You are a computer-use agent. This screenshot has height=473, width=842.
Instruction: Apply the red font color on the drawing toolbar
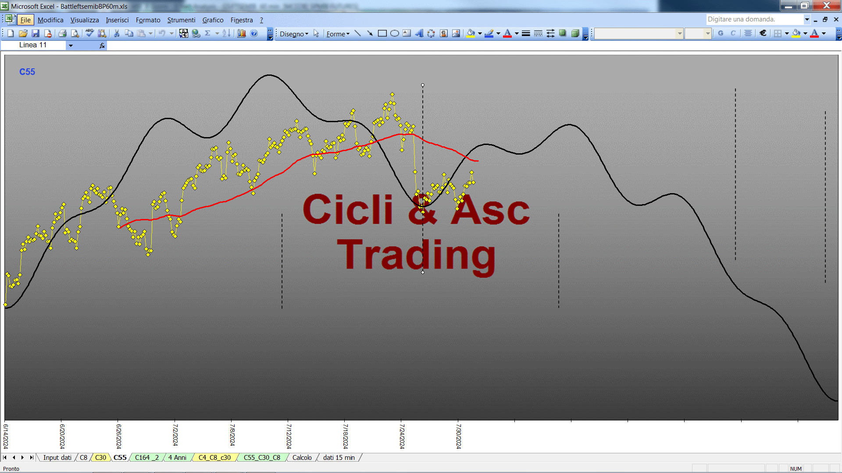(x=507, y=34)
